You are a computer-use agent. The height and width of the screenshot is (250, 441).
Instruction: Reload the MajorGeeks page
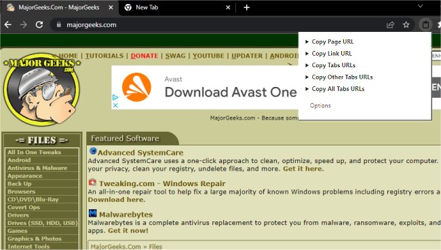[x=39, y=24]
